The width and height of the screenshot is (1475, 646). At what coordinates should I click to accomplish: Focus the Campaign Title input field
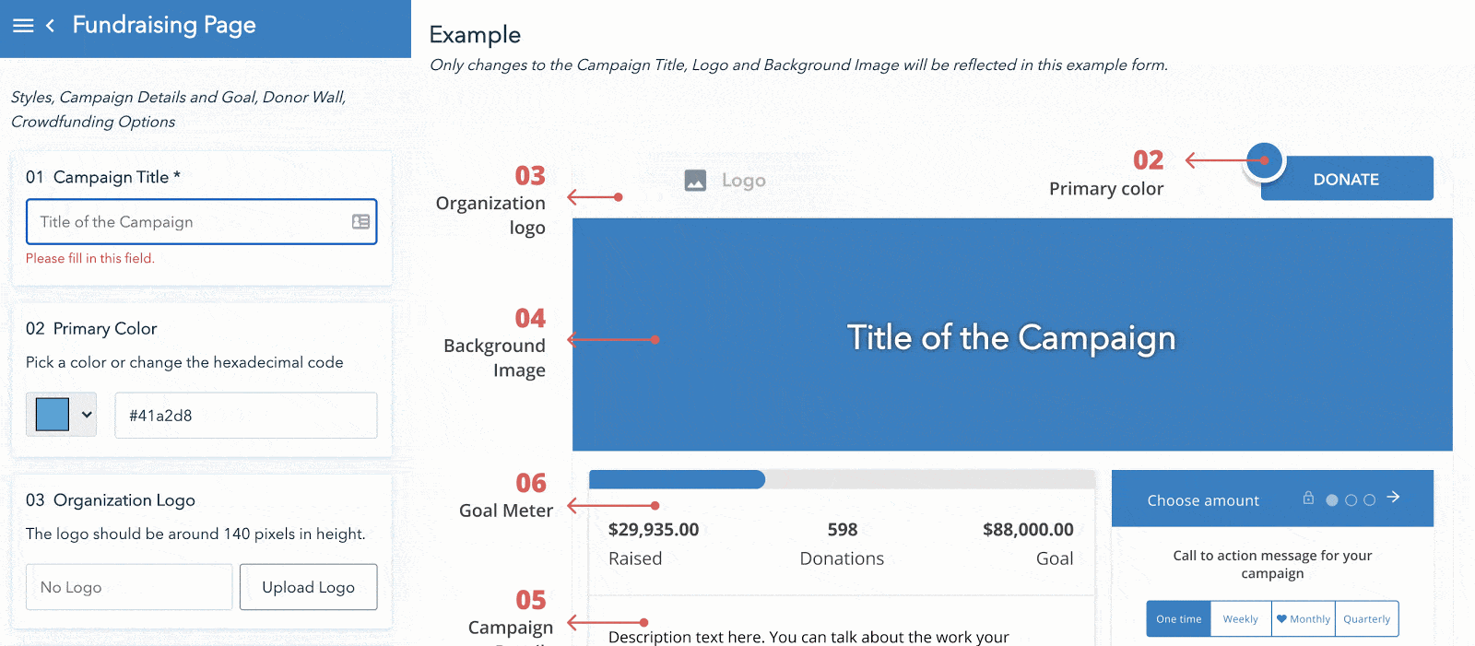[189, 222]
